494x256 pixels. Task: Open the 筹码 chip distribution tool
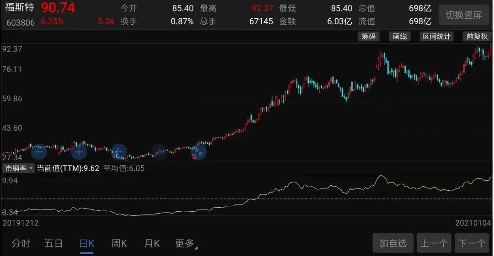tap(369, 37)
